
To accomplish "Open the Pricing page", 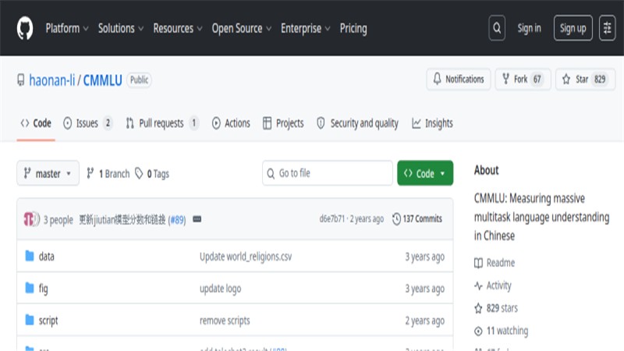I will click(353, 28).
